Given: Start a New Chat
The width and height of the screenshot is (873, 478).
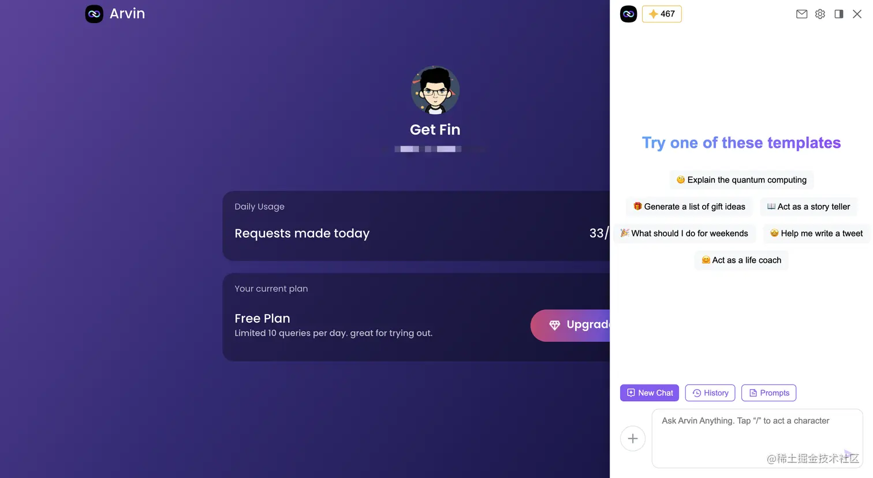Looking at the screenshot, I should (x=650, y=393).
